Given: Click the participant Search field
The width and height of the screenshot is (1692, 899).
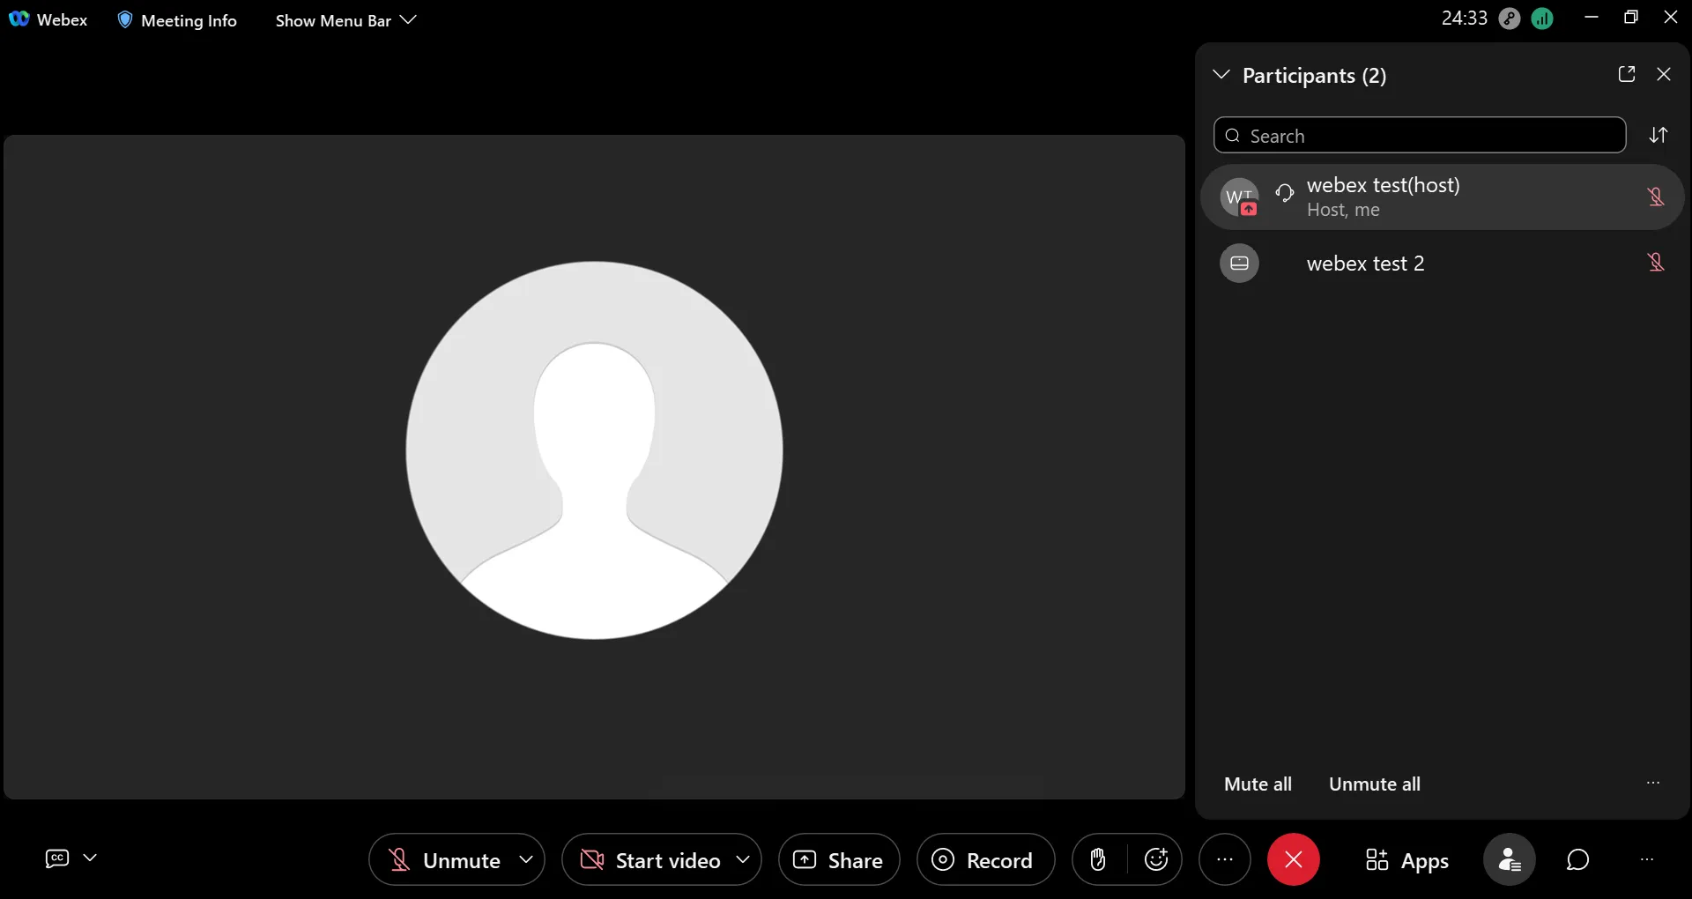Looking at the screenshot, I should click(x=1419, y=136).
